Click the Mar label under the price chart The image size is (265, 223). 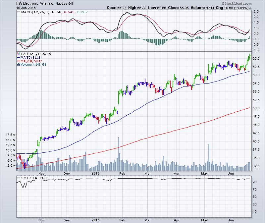(147, 174)
